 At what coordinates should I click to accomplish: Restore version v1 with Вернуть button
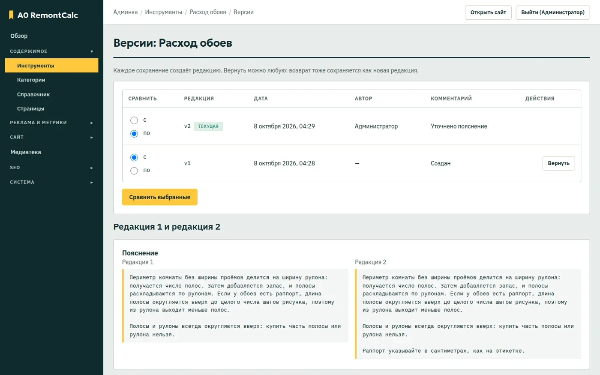click(558, 163)
